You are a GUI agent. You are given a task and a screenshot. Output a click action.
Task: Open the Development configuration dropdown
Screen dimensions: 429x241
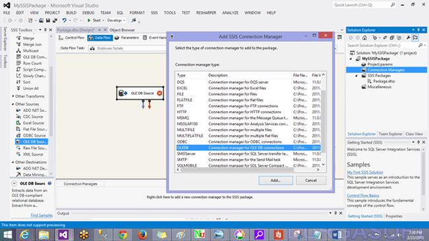(x=116, y=20)
